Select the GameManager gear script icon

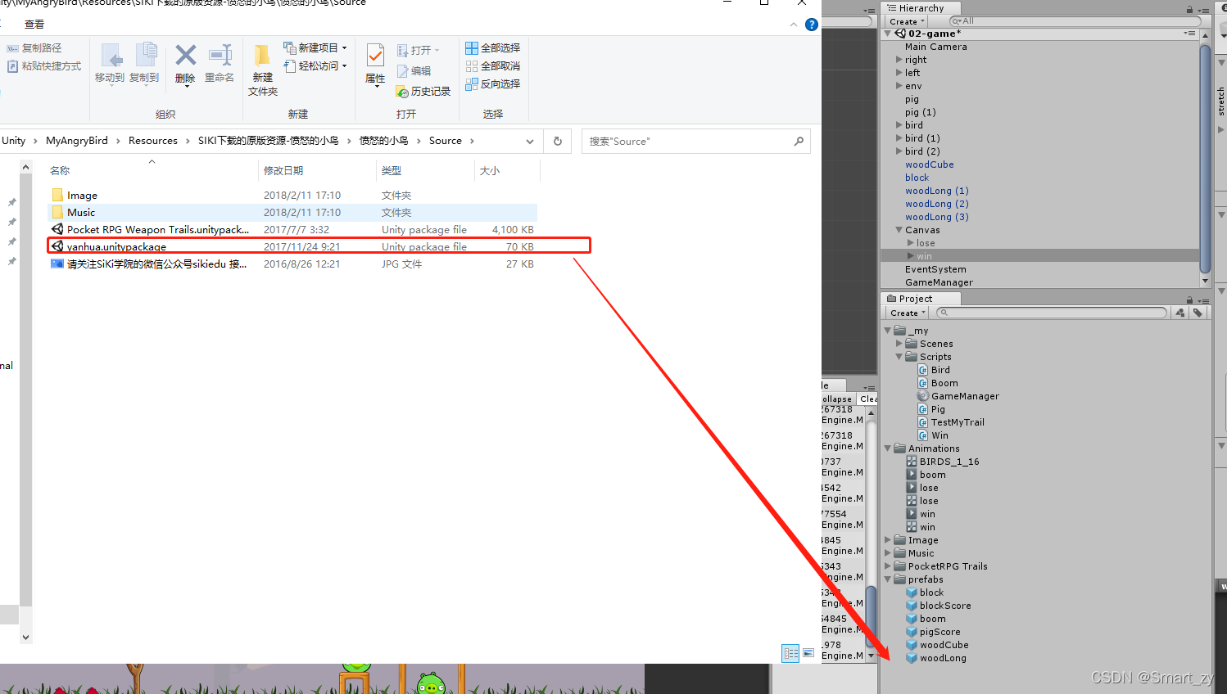(x=923, y=396)
